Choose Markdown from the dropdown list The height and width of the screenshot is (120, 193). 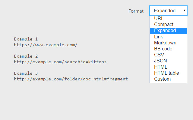tap(165, 43)
